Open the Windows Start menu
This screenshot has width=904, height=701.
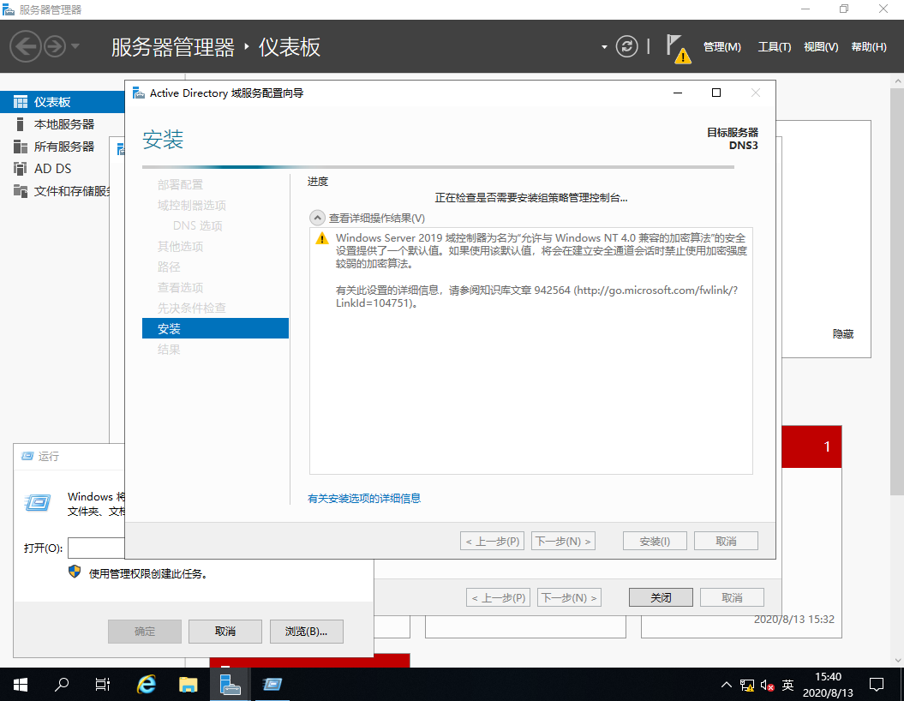click(x=21, y=684)
